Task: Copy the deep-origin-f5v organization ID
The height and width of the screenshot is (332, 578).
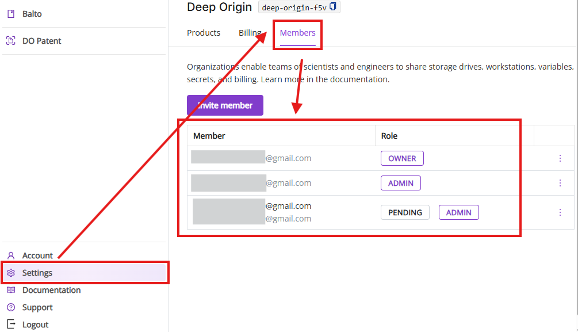Action: pos(333,7)
